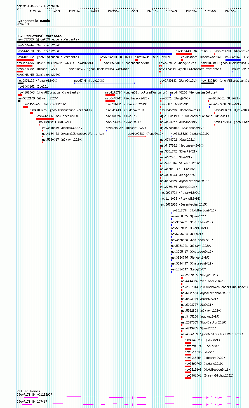This screenshot has width=249, height=408.
Task: Click the Cytogenetic Bands track title
Action: 33,21
